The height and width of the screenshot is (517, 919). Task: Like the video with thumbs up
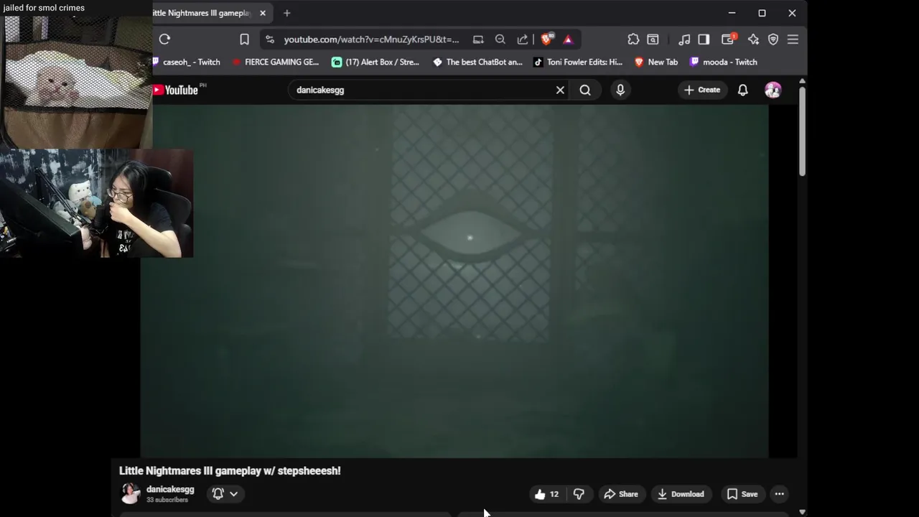click(547, 494)
